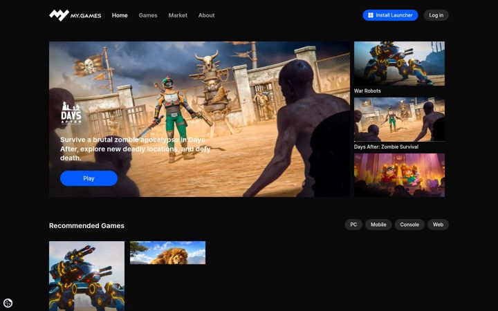Go to the Home tab
This screenshot has height=311, width=498.
click(120, 15)
